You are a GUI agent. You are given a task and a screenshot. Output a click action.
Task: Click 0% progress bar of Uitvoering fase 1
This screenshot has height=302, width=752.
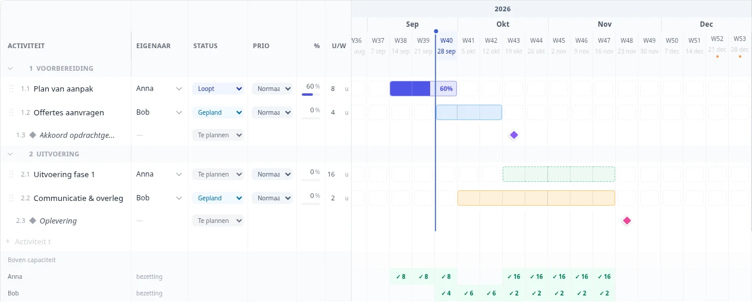[x=311, y=180]
